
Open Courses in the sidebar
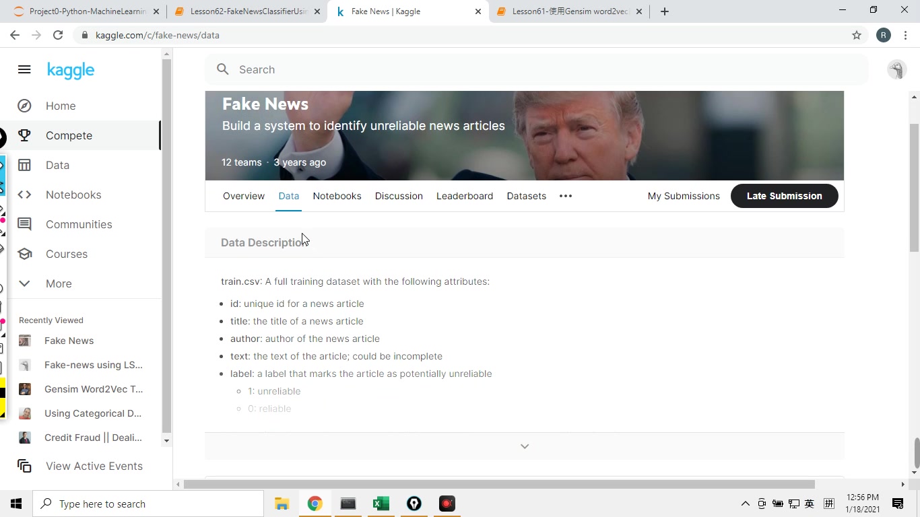pos(67,254)
